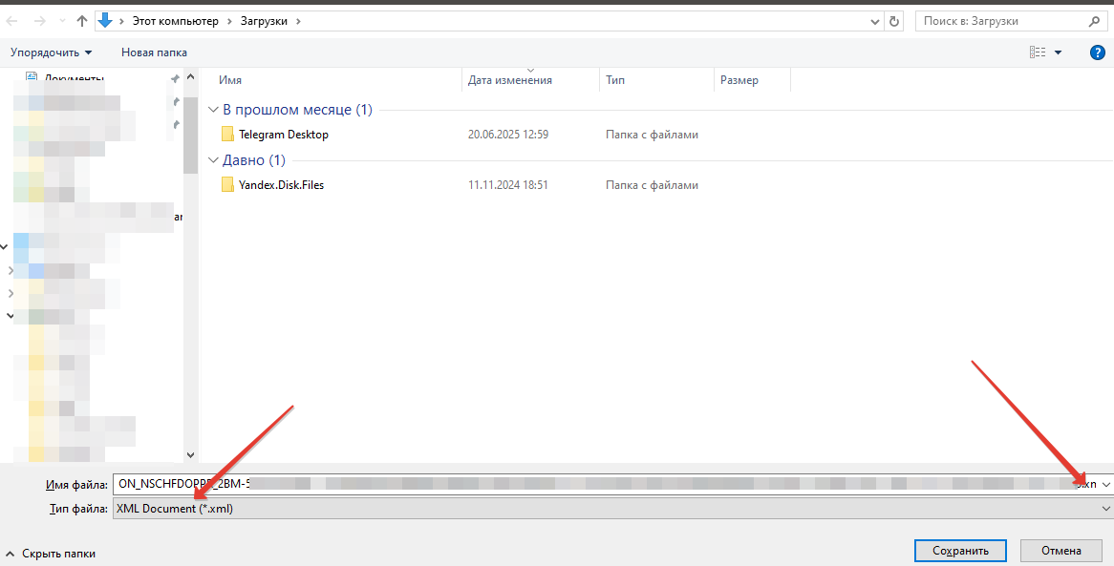Collapse the 'Давно' group
The image size is (1114, 566).
214,160
